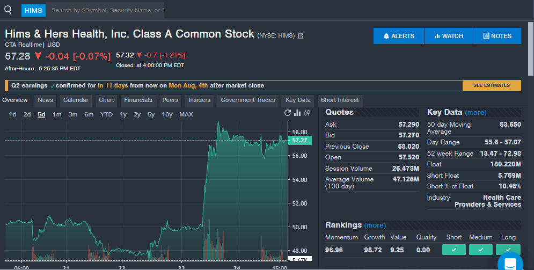Open the Peers tab
The height and width of the screenshot is (270, 534).
(x=170, y=100)
